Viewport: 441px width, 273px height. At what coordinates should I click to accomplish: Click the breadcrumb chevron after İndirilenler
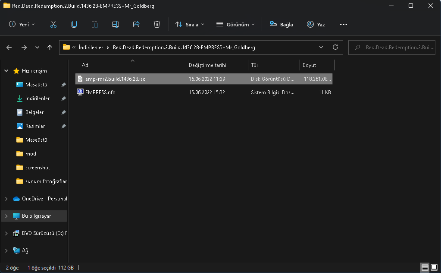coord(108,48)
